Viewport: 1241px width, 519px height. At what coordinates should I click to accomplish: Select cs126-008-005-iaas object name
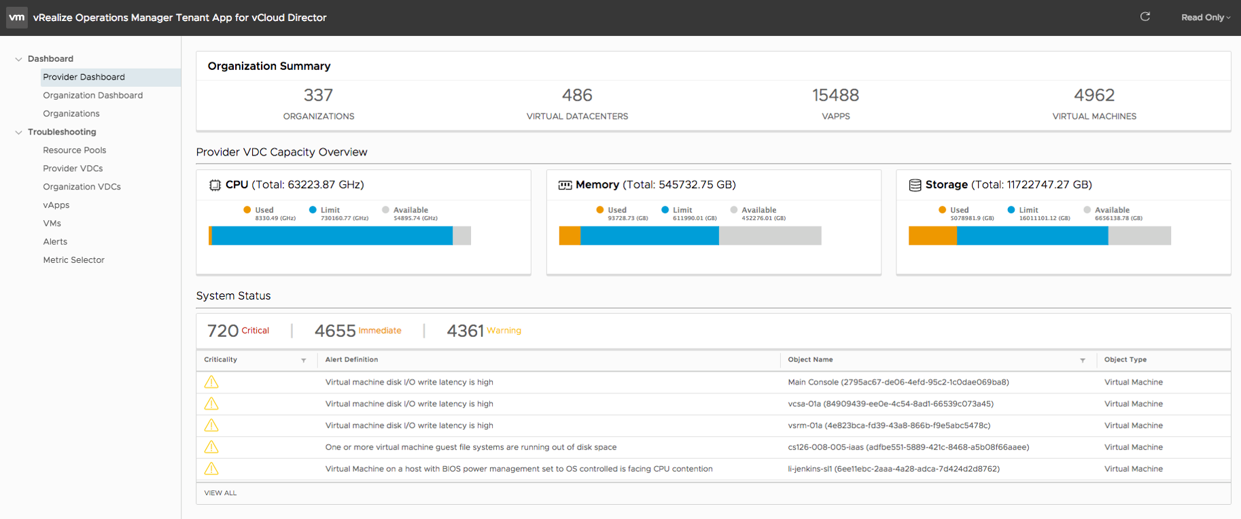[x=909, y=448]
